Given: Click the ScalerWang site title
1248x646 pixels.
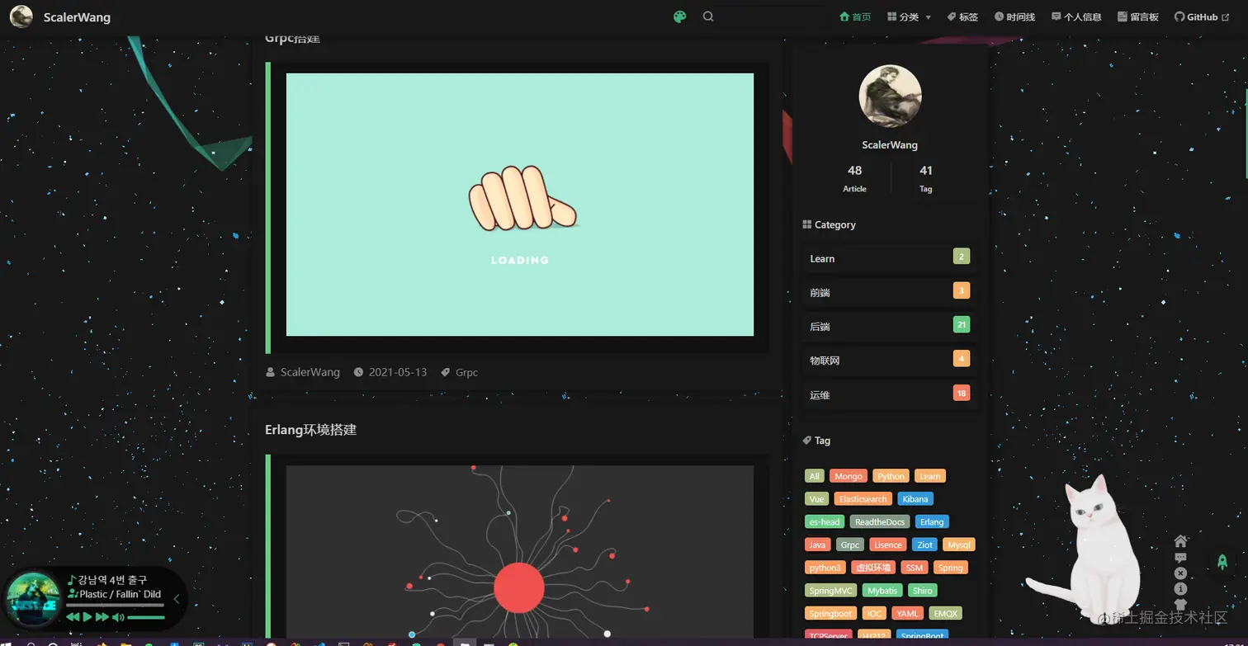Looking at the screenshot, I should [77, 17].
